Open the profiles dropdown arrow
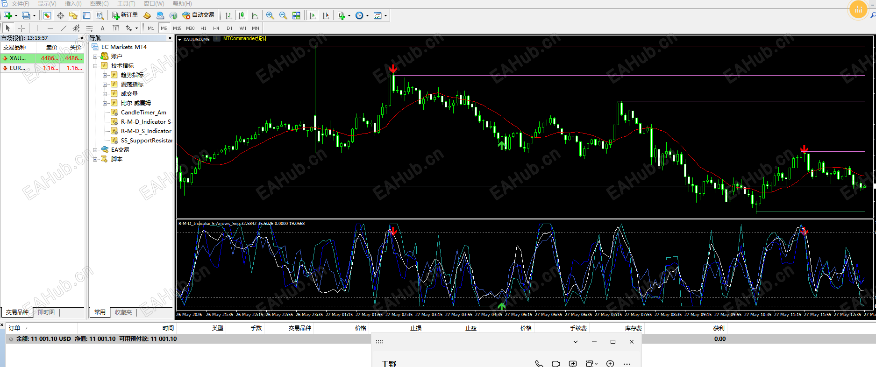 click(x=34, y=15)
